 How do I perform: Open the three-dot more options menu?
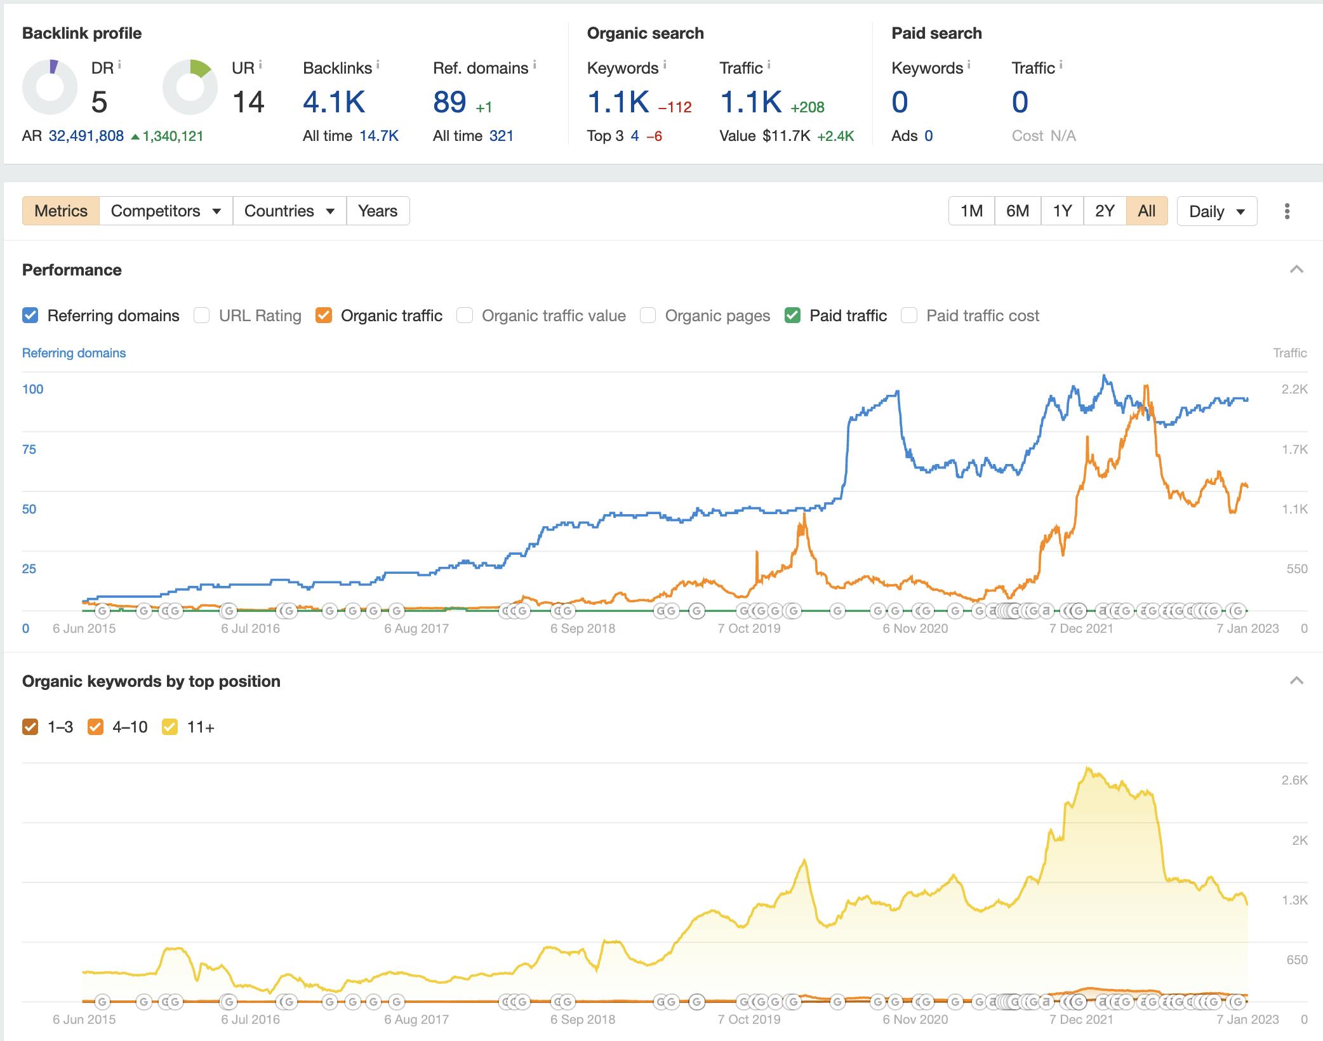click(x=1287, y=211)
